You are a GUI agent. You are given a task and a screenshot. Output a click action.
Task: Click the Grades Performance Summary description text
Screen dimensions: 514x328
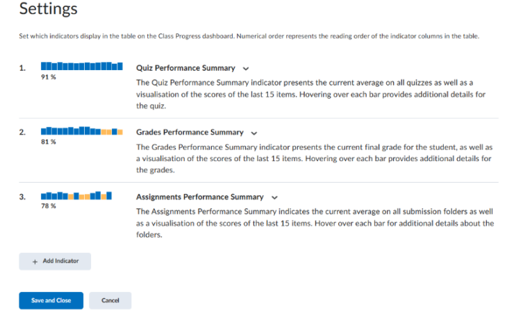[x=314, y=158]
